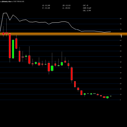Click the tallest red candle near the chart's left

click(10, 46)
